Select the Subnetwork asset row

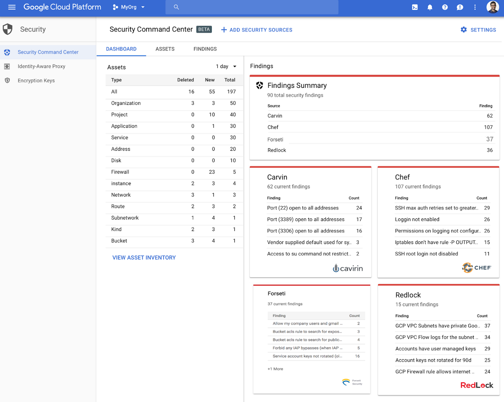coord(174,218)
